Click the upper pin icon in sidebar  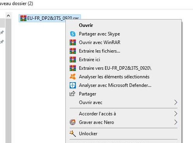[2, 32]
